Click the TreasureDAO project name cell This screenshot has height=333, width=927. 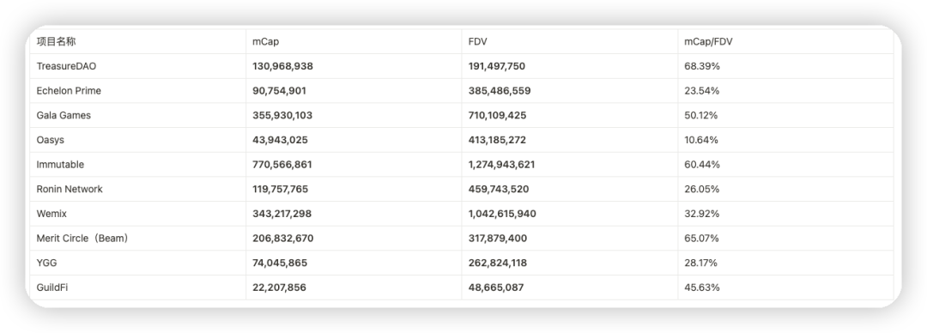tap(66, 66)
